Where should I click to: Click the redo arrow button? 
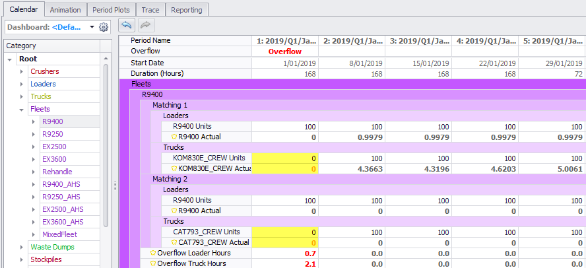coord(146,25)
